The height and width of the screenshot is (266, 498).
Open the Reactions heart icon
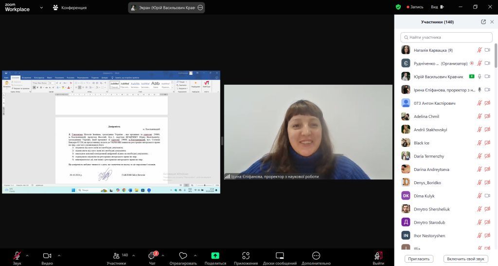coord(183,255)
